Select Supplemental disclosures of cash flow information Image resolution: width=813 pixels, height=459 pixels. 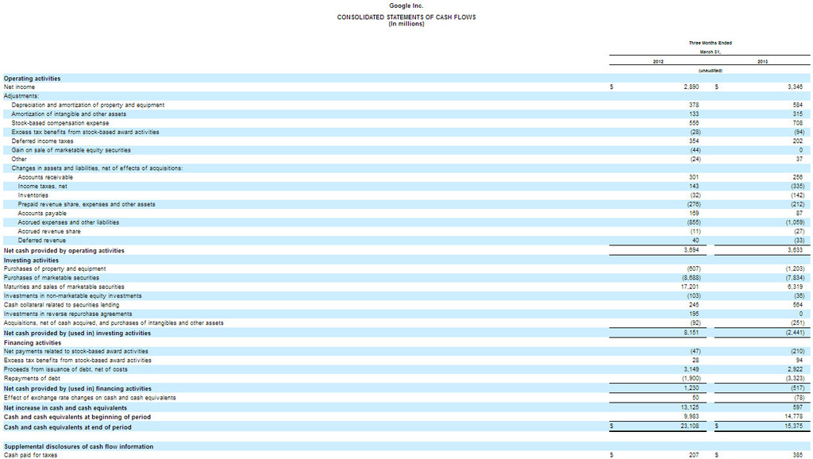[79, 446]
